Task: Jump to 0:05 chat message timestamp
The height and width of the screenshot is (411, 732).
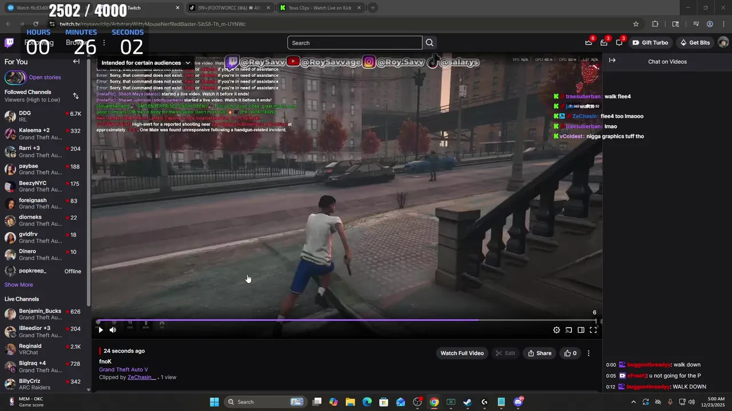Action: point(611,376)
